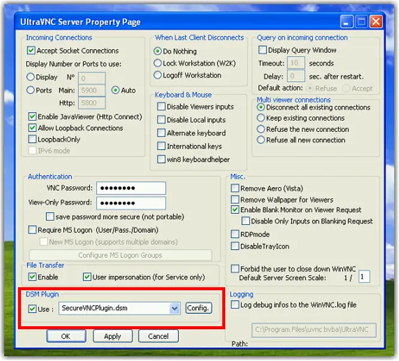Enable Display Query Window checkbox

tap(262, 50)
